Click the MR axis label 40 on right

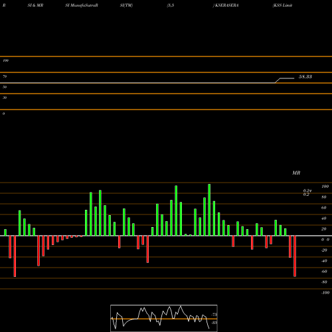324,218
